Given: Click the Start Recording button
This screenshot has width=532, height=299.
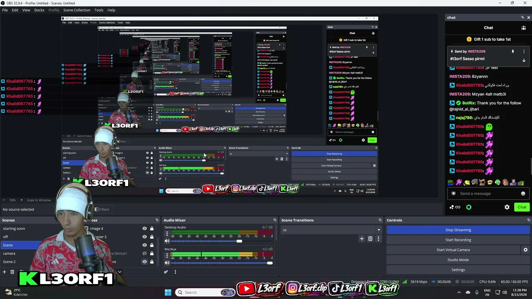Looking at the screenshot, I should 458,240.
